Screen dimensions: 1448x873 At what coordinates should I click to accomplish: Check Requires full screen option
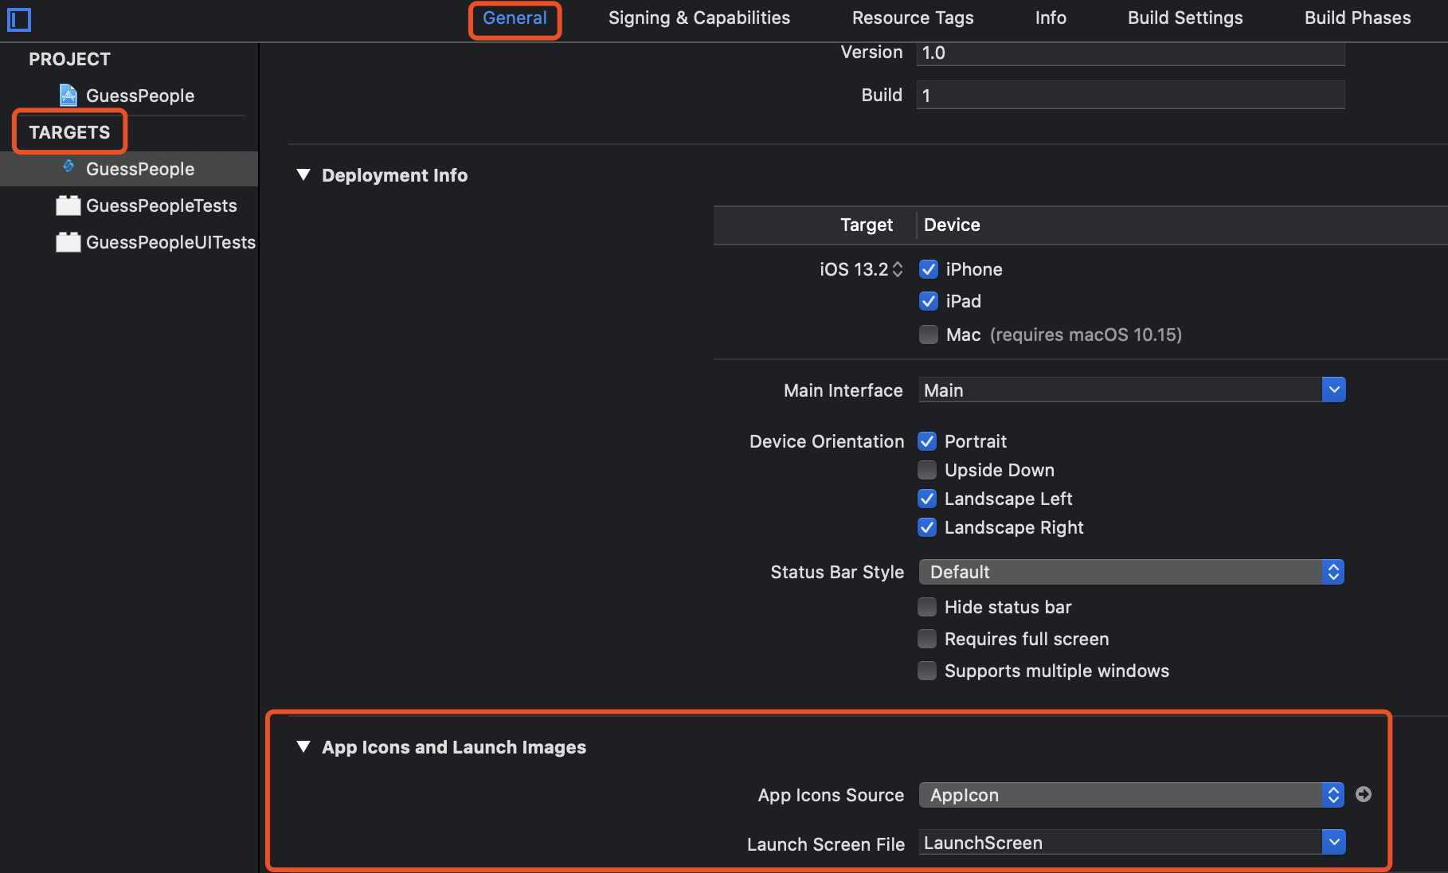click(x=927, y=639)
